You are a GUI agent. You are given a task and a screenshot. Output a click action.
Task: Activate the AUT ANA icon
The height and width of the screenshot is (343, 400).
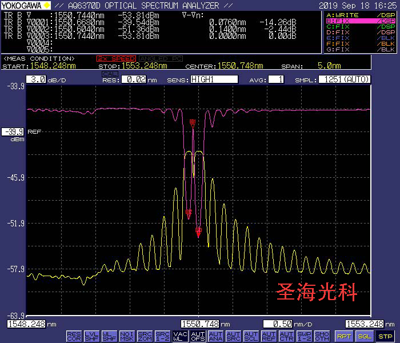click(x=215, y=336)
